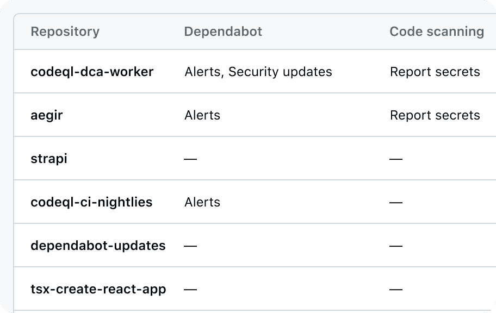496x313 pixels.
Task: Click the Dependabot column header
Action: click(223, 32)
